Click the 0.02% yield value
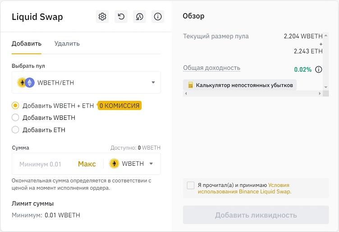 coord(302,69)
